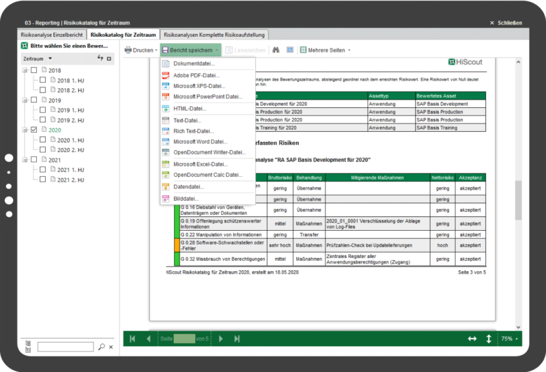Click the Seite page number field
The width and height of the screenshot is (546, 372).
click(184, 339)
